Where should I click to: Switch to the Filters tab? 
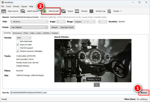pos(26,33)
